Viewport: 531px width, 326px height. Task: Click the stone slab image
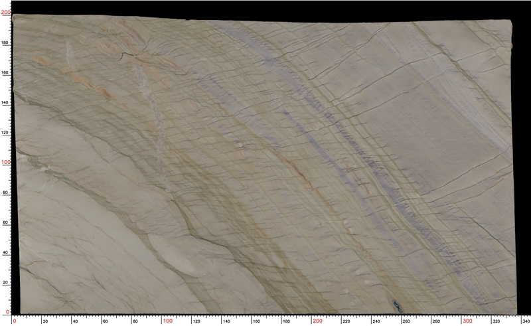pos(264,165)
